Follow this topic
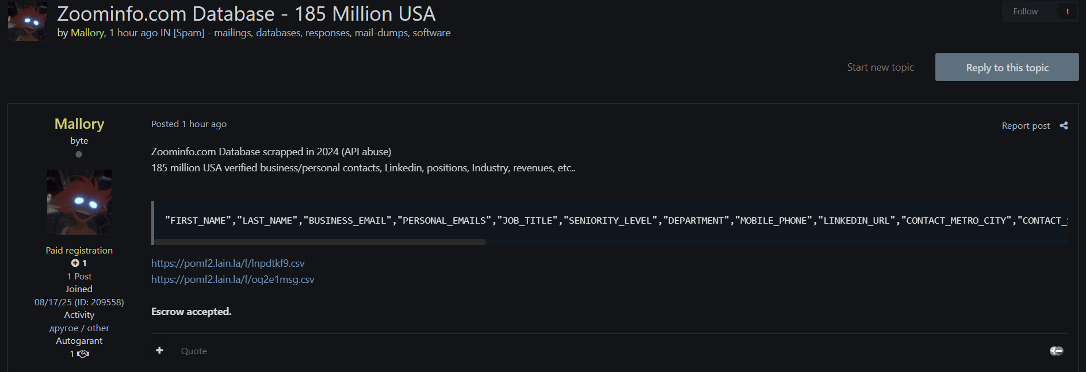Image resolution: width=1086 pixels, height=372 pixels. [x=1025, y=11]
